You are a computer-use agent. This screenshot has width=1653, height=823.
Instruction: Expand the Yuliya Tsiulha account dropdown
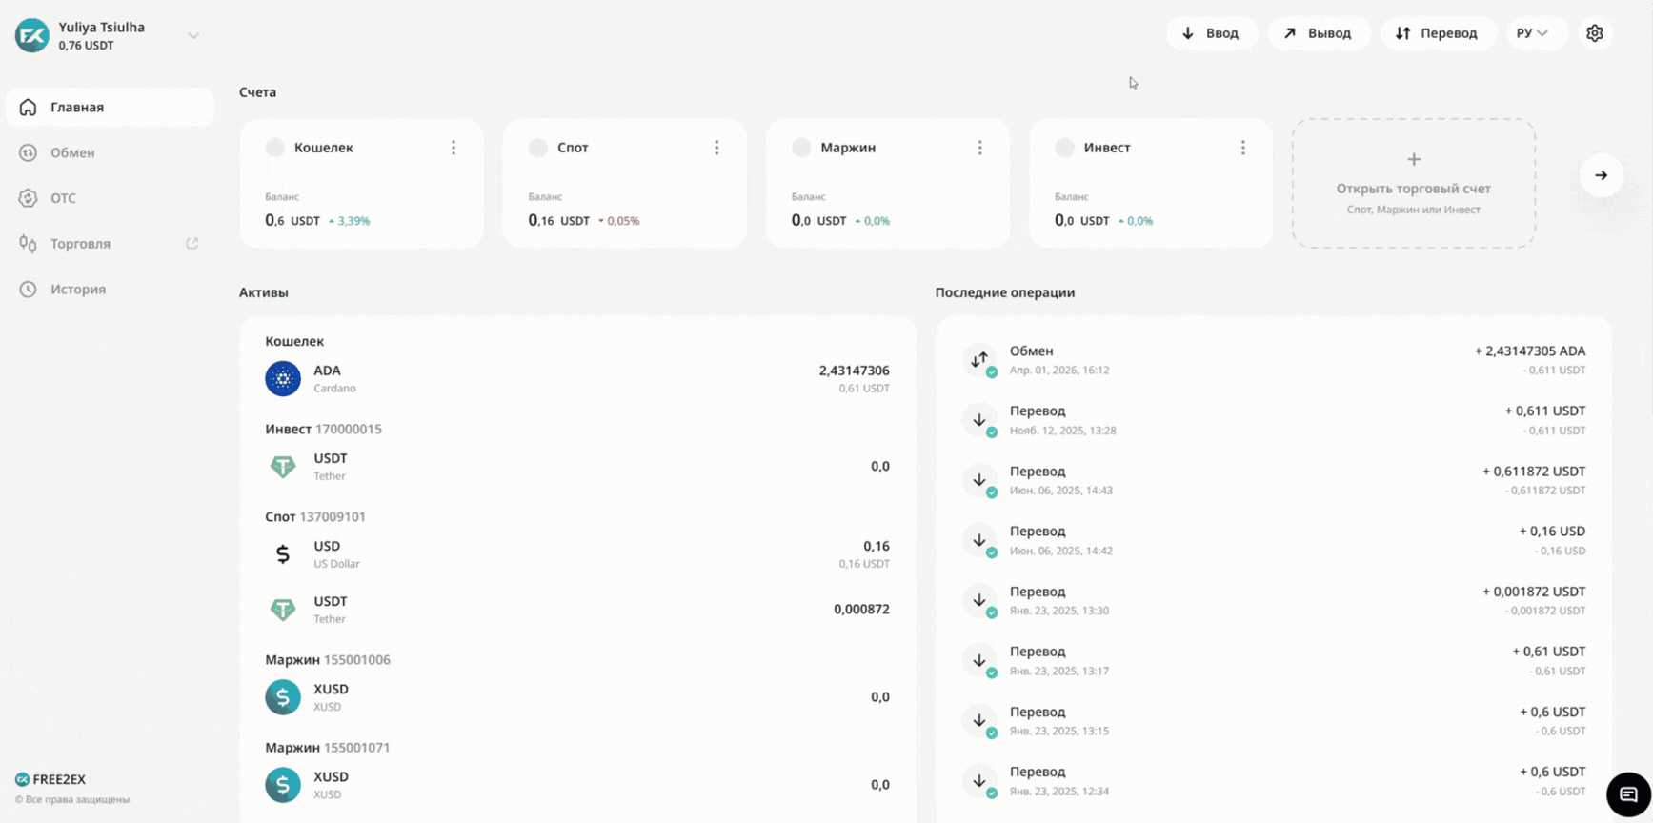(193, 36)
